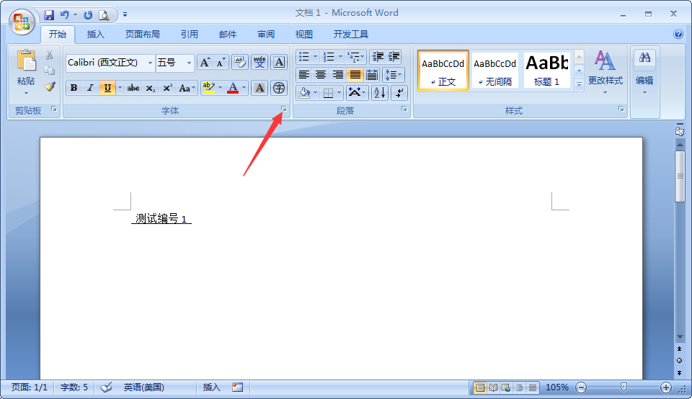Toggle Underline formatting button
The width and height of the screenshot is (692, 399).
(107, 88)
